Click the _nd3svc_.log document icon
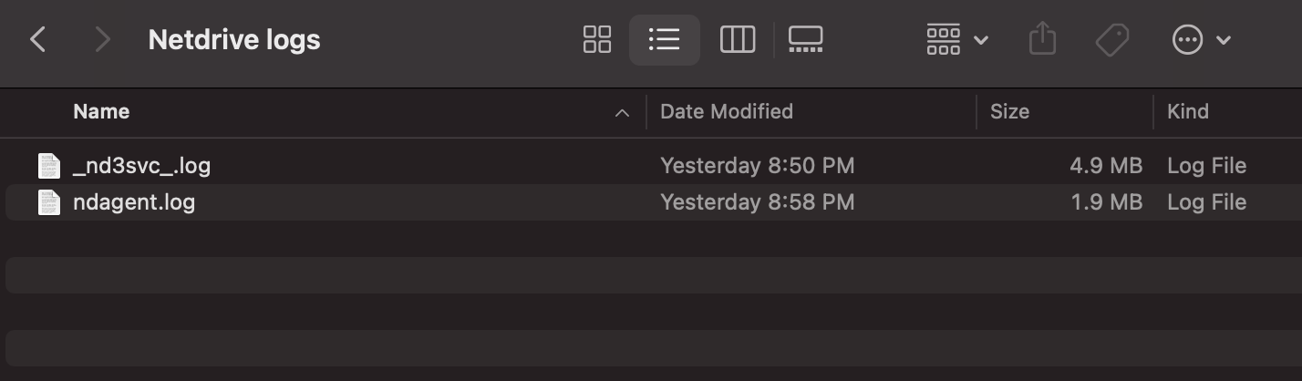1302x381 pixels. coord(48,166)
